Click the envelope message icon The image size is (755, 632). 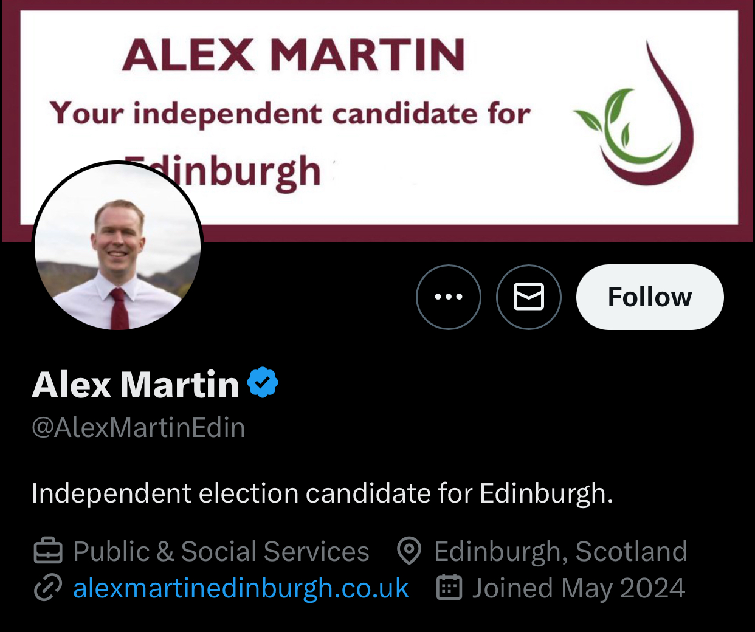pos(529,297)
